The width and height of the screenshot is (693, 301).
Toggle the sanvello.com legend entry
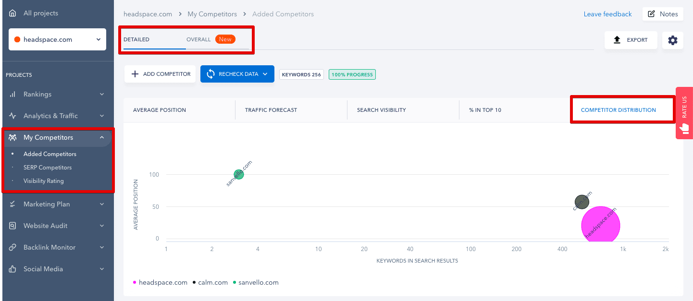256,282
